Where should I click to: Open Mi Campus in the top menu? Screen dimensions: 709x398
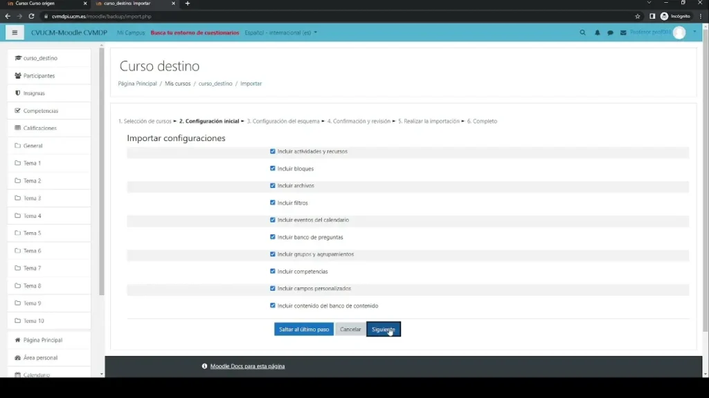point(131,32)
